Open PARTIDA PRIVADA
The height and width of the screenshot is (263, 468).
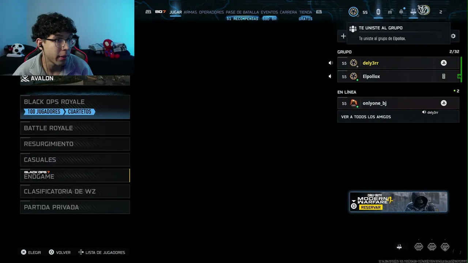[75, 207]
